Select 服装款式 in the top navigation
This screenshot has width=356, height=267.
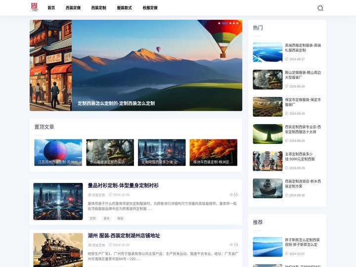tap(124, 8)
